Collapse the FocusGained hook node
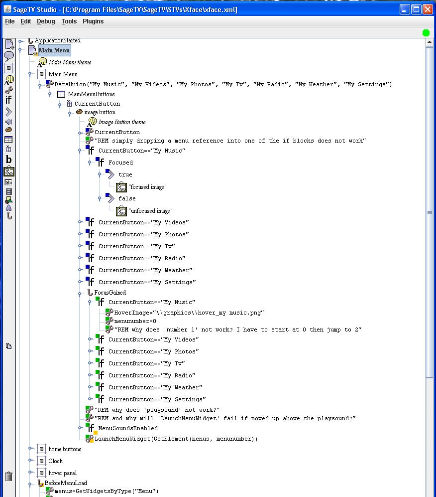 80,294
